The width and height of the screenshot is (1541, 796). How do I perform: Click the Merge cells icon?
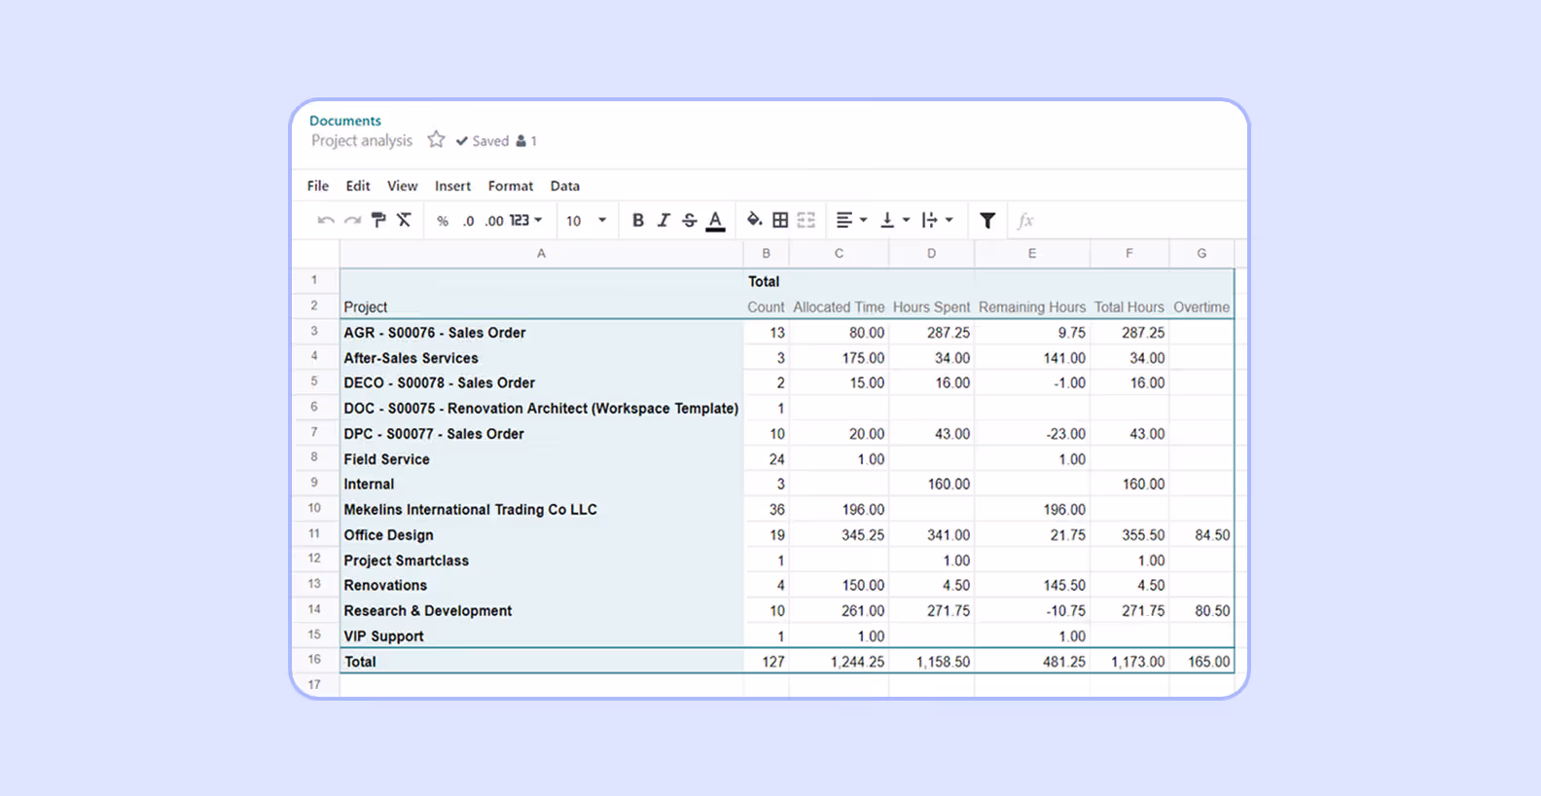tap(806, 220)
